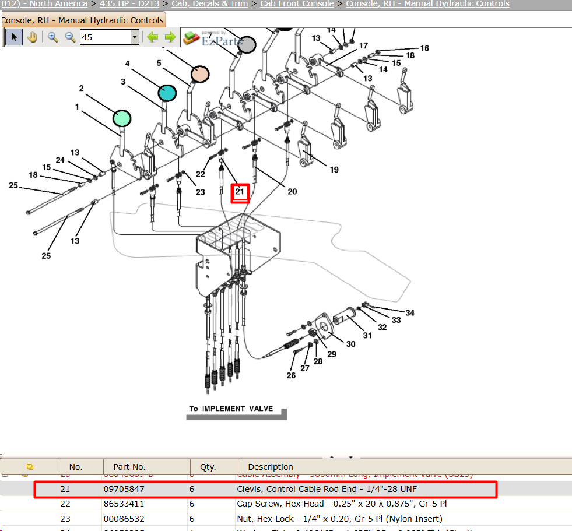The width and height of the screenshot is (572, 531).
Task: Collapse diagram pane using splitter up arrow
Action: pyautogui.click(x=332, y=457)
